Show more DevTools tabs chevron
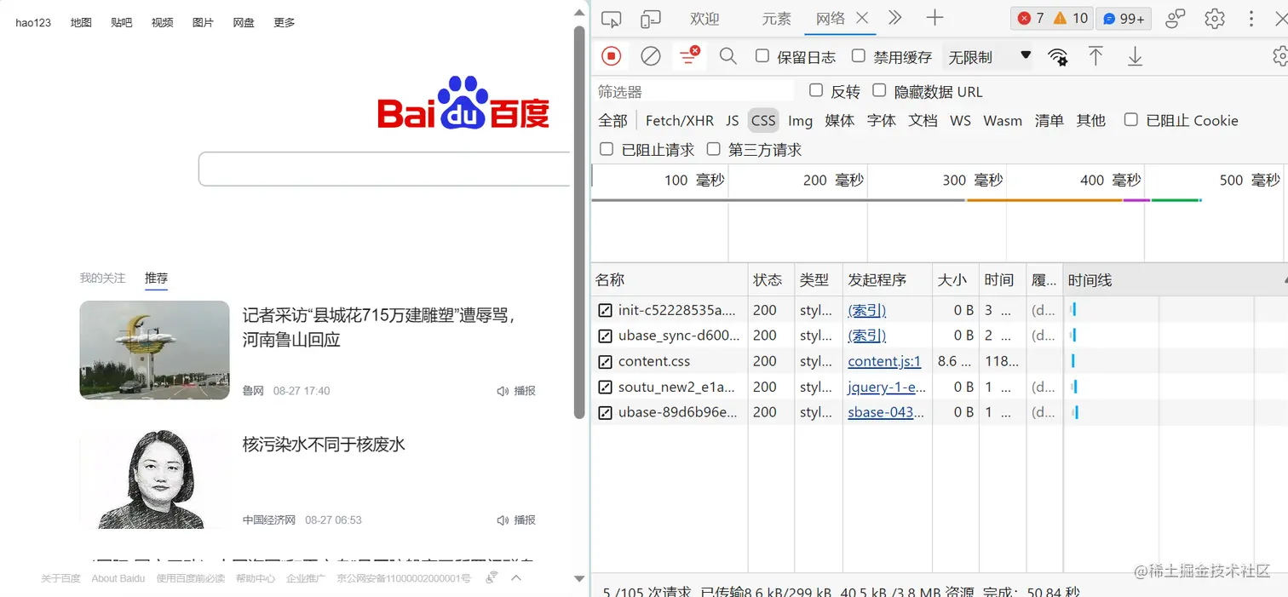Screen dimensions: 1288x597 [x=894, y=17]
